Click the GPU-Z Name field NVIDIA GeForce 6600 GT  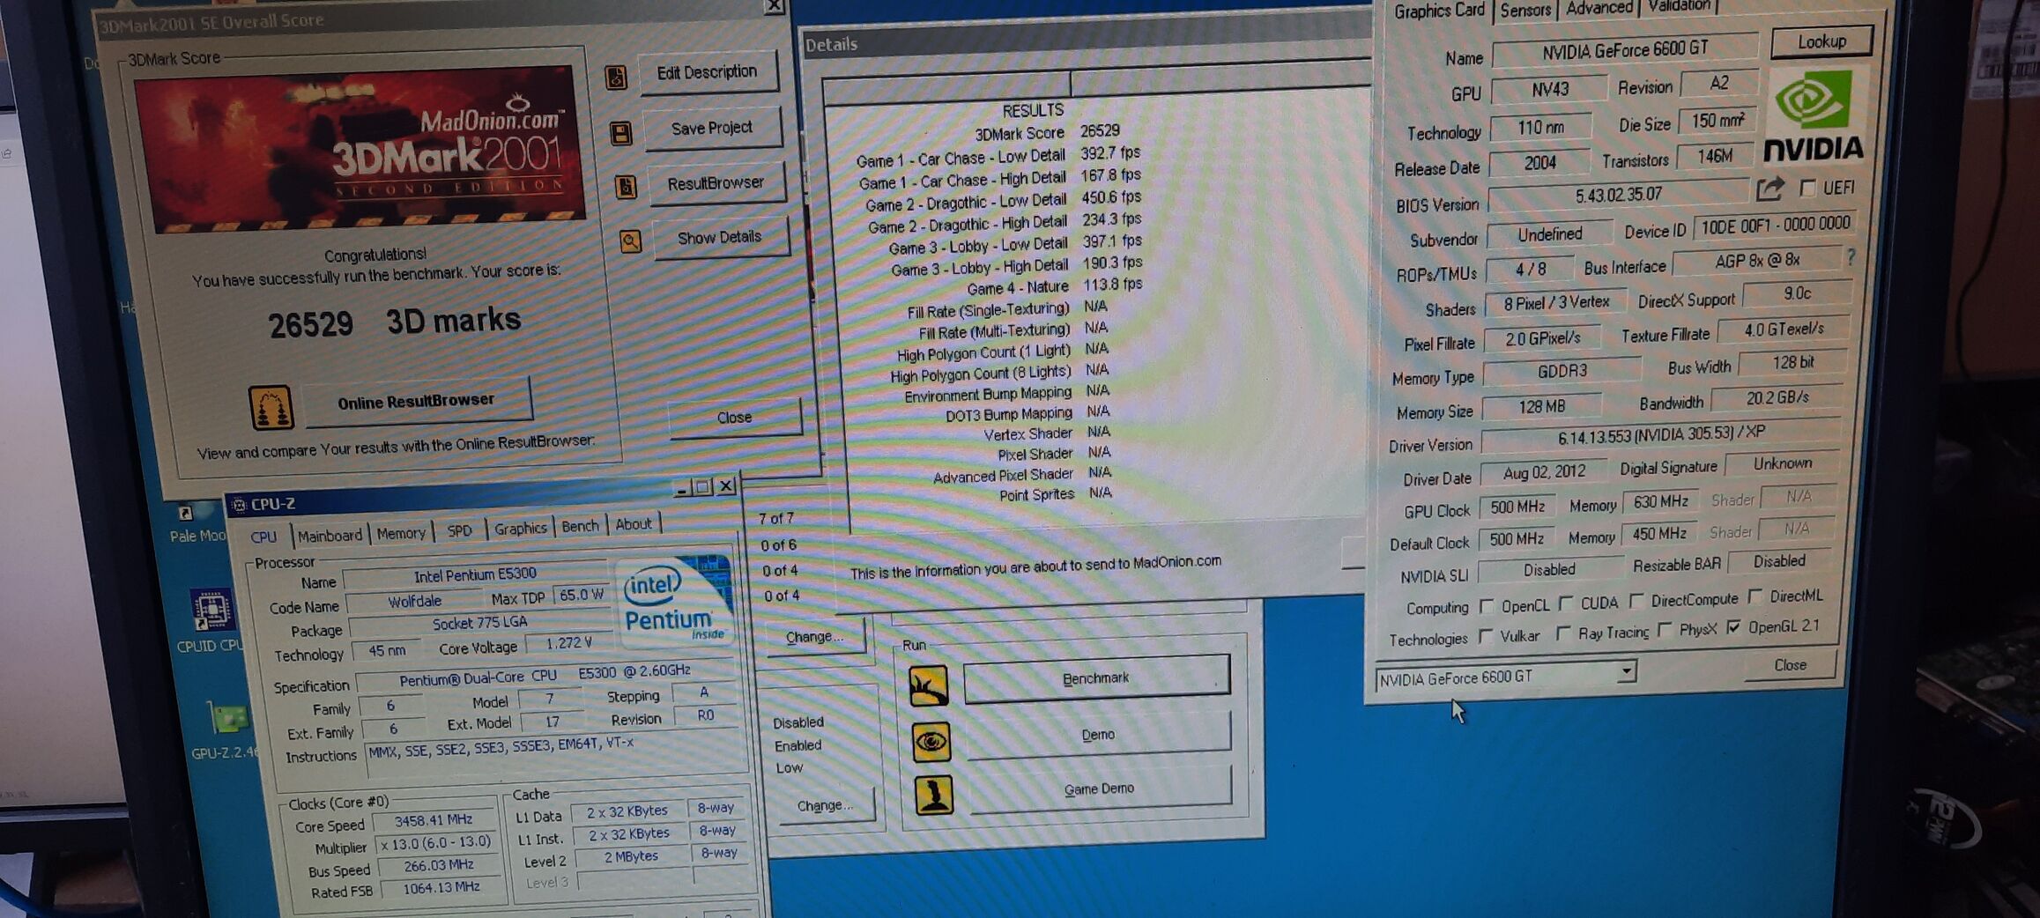[x=1624, y=51]
